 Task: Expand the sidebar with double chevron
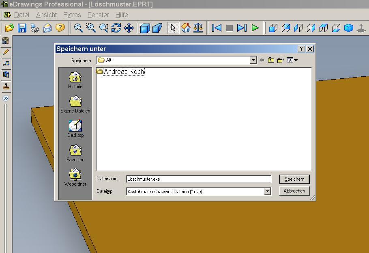click(x=6, y=98)
